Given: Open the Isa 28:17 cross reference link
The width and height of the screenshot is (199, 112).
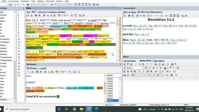Looking at the screenshot, I should 155,26.
